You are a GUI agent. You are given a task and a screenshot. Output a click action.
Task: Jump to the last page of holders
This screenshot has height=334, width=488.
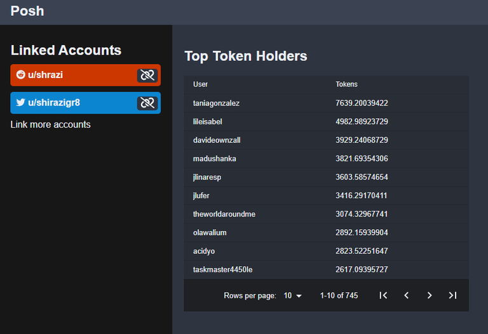click(x=452, y=295)
